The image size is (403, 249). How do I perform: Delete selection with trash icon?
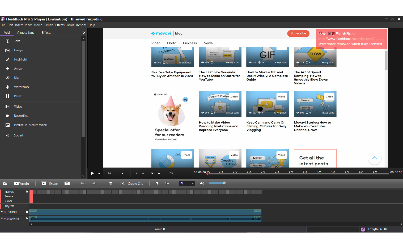[111, 183]
